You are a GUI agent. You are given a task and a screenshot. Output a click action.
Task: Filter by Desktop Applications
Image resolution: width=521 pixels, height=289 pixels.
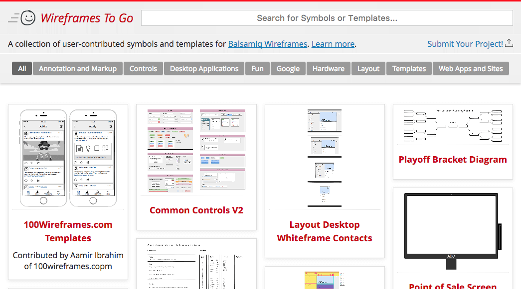[x=204, y=68]
